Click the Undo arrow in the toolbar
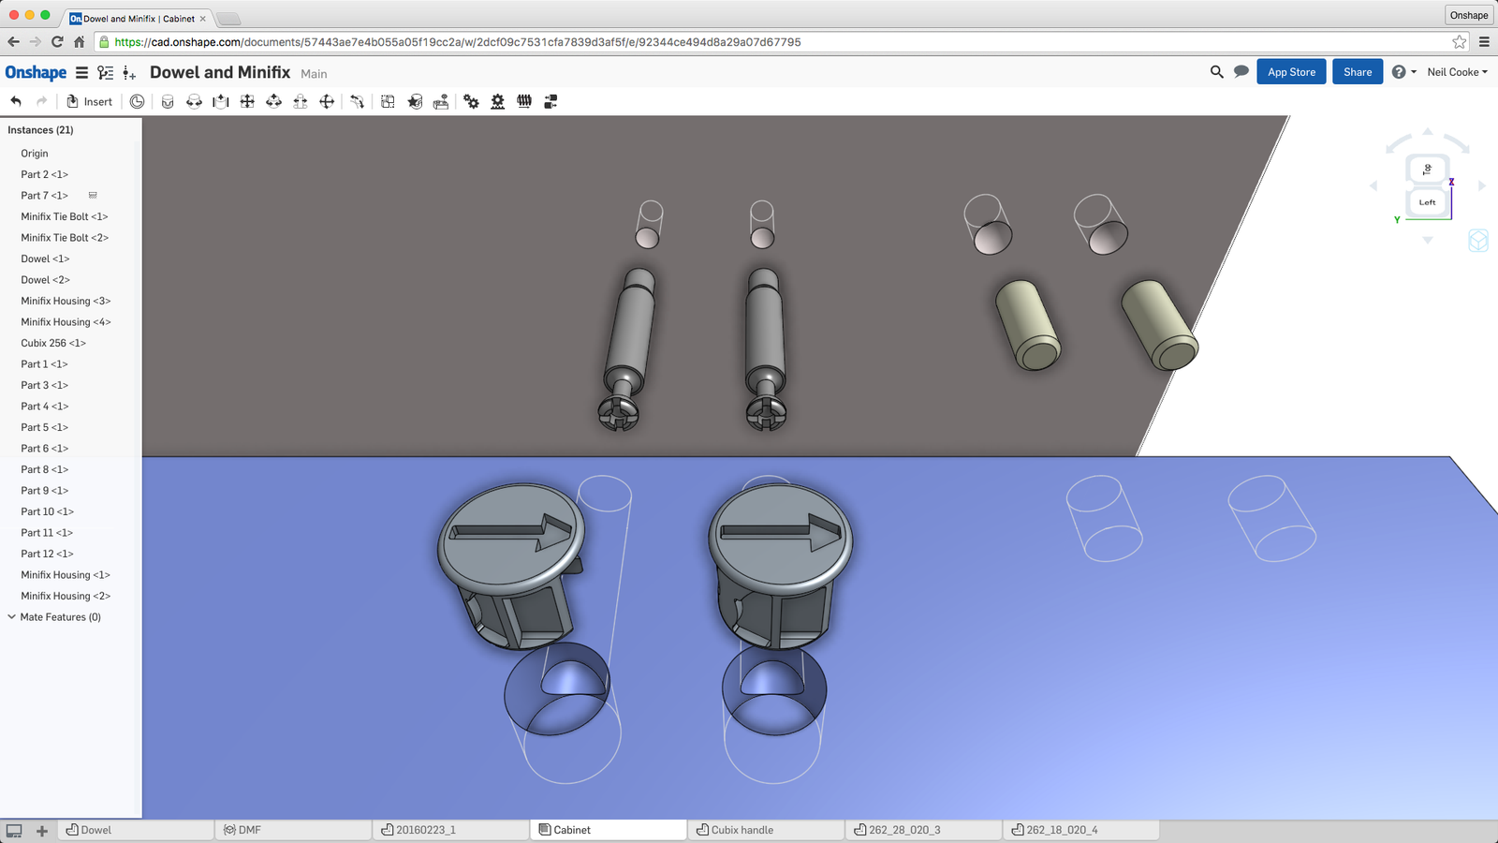The height and width of the screenshot is (843, 1498). (x=16, y=101)
